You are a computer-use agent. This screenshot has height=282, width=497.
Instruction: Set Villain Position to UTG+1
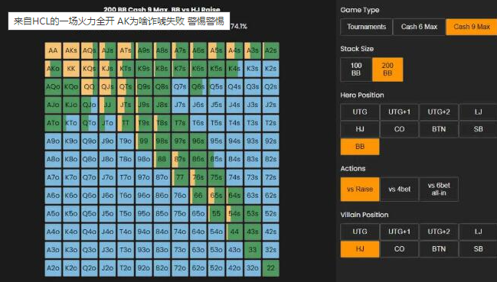(x=399, y=232)
